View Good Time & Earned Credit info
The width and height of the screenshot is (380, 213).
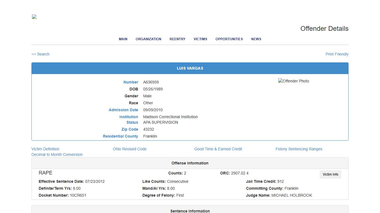218,149
